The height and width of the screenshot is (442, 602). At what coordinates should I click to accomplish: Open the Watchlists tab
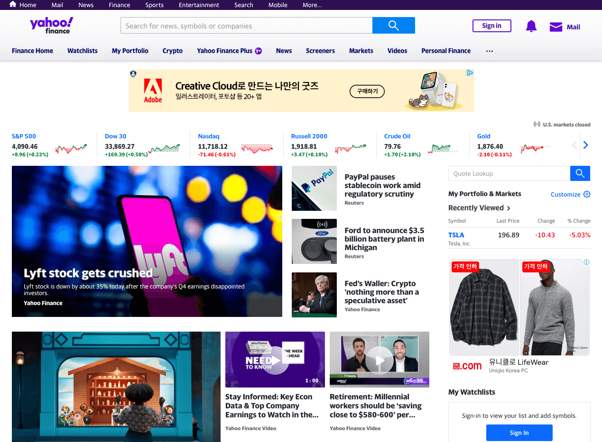(x=83, y=51)
